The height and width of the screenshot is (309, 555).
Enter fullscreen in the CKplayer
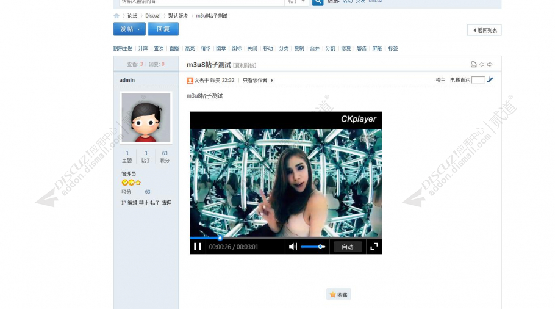[x=374, y=247]
